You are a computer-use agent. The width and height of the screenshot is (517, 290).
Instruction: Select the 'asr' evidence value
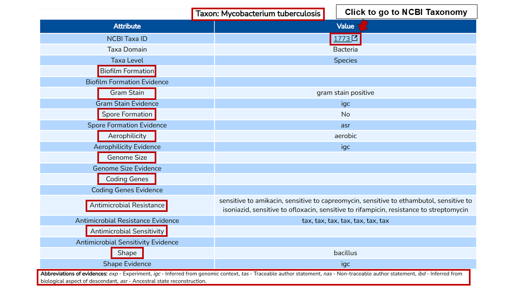345,125
